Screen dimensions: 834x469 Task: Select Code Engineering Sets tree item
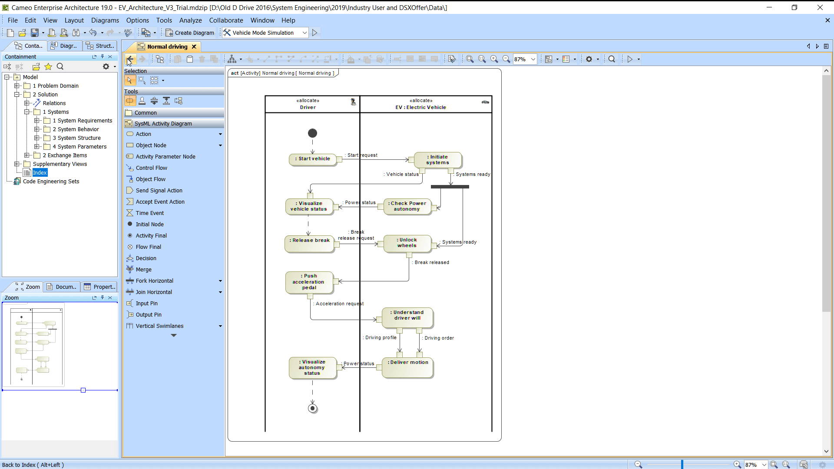(x=51, y=181)
